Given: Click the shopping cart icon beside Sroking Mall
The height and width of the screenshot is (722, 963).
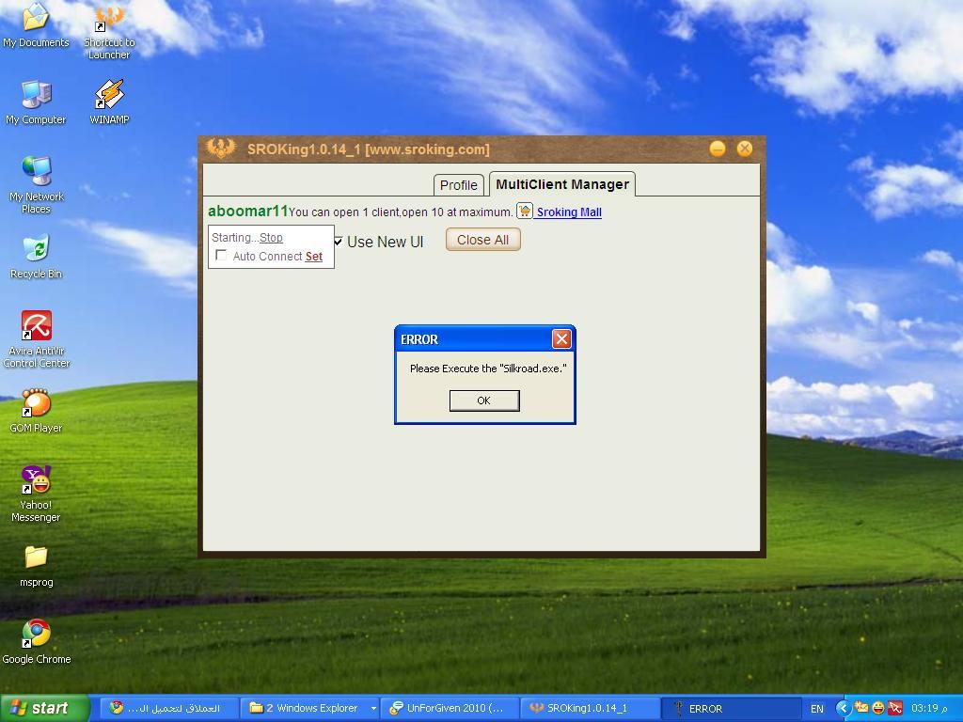Looking at the screenshot, I should (525, 211).
